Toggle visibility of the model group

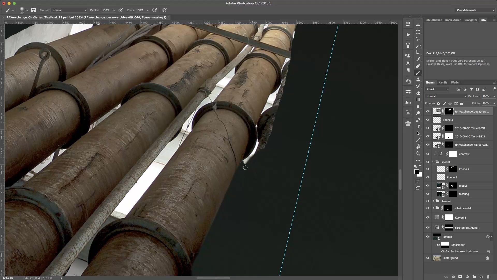pos(428,162)
